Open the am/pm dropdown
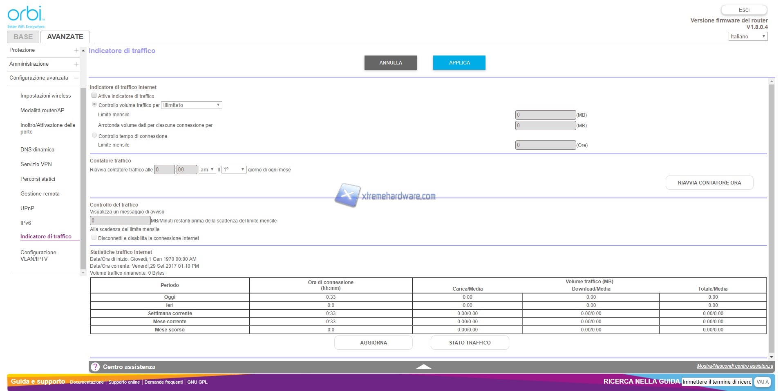783x391 pixels. pos(207,170)
